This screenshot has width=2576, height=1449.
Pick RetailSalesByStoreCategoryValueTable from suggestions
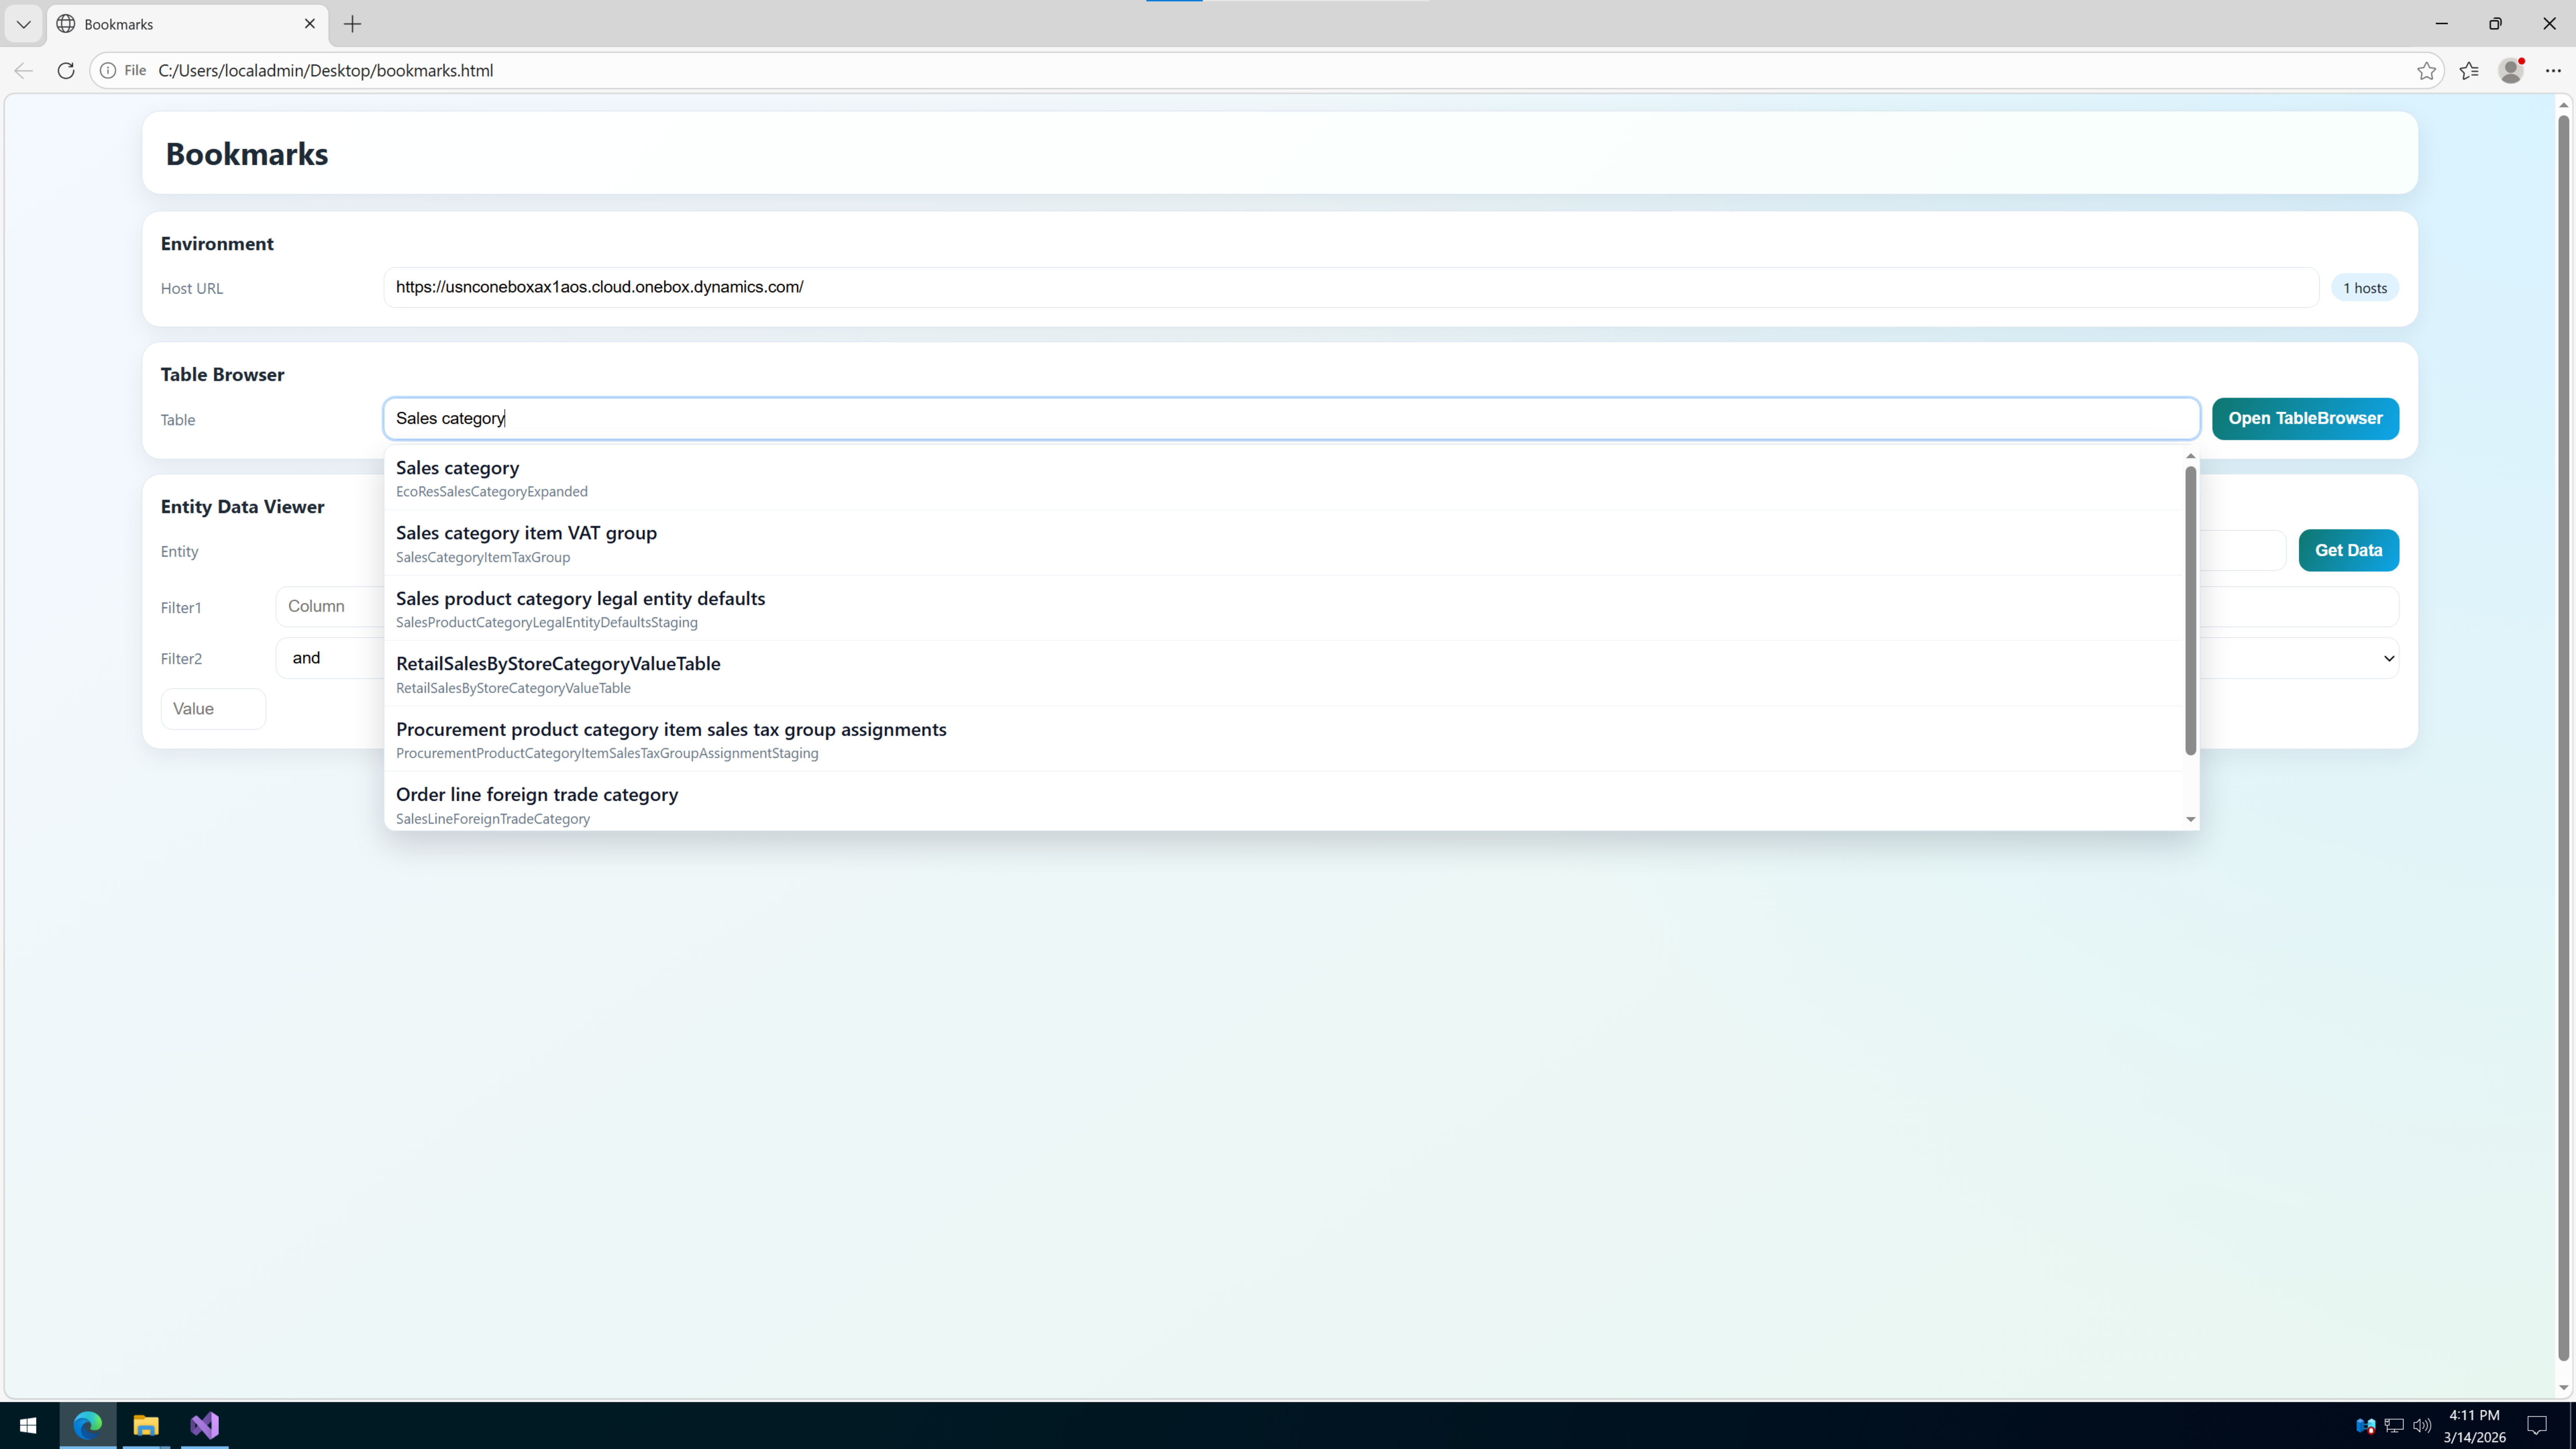click(x=558, y=674)
